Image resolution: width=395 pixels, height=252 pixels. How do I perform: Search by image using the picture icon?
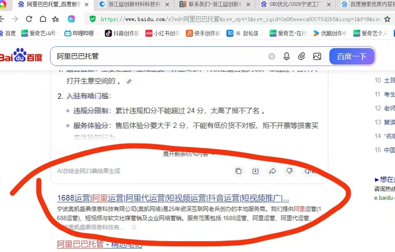tap(317, 56)
